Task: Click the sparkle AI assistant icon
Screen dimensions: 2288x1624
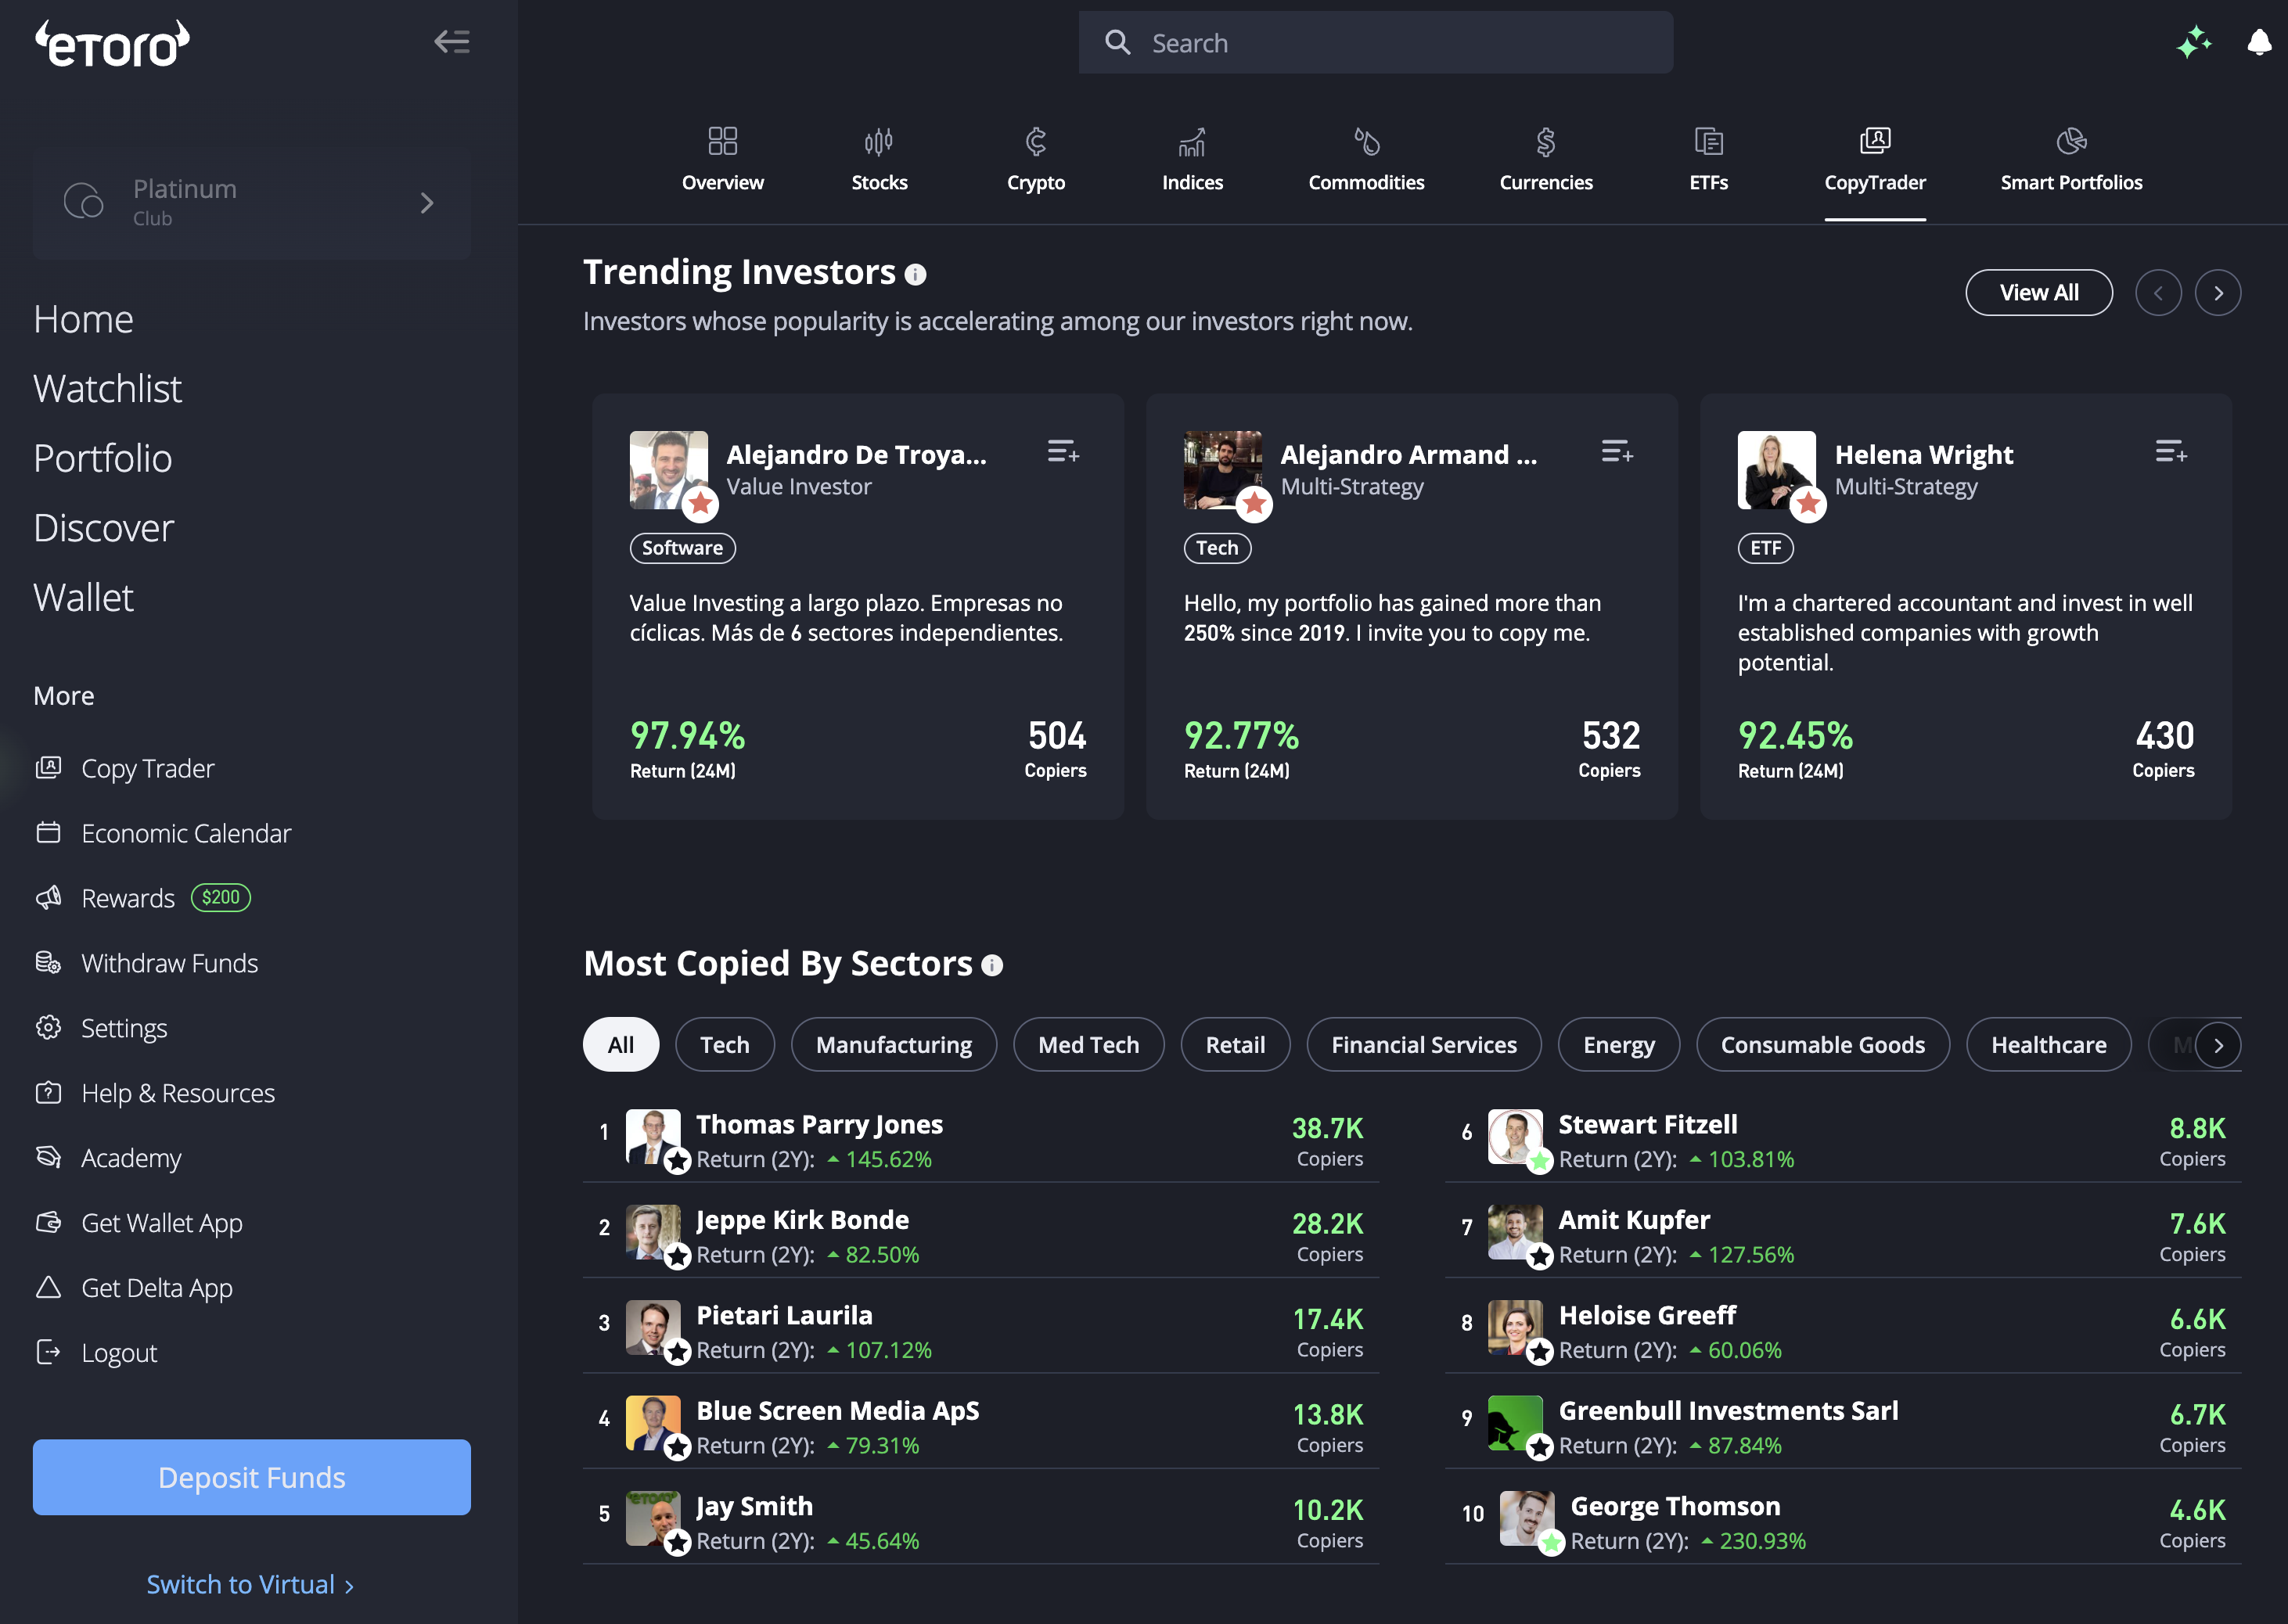Action: point(2193,42)
